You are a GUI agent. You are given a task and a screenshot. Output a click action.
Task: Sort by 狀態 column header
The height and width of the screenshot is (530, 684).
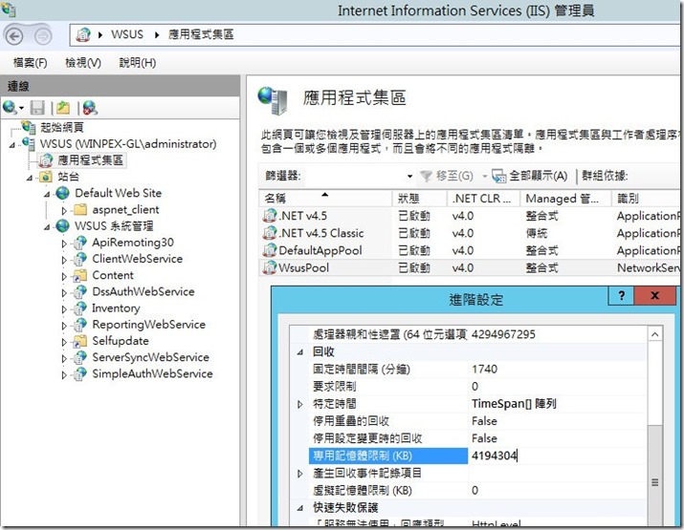click(420, 198)
